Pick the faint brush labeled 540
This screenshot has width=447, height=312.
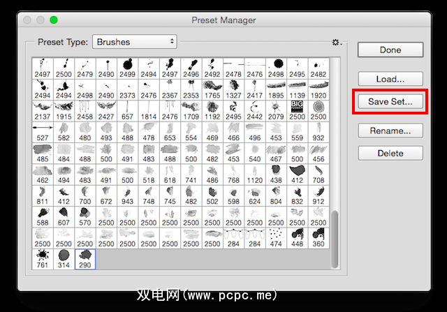(255, 154)
